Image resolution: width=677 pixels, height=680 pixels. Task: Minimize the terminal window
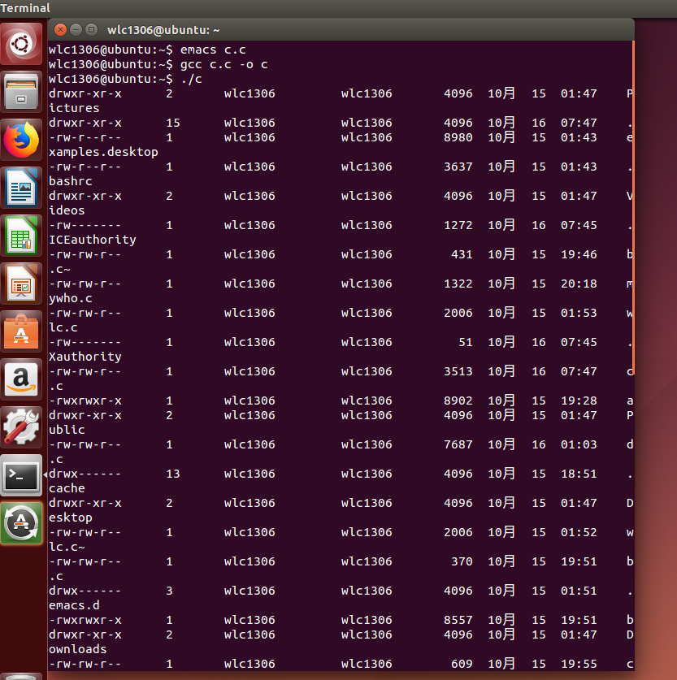[76, 30]
